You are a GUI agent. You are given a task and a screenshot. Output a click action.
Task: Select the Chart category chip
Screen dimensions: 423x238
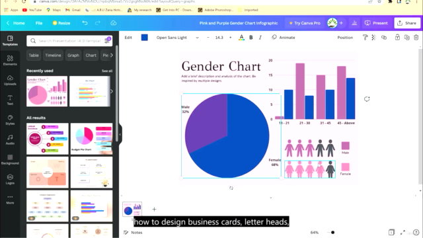(91, 56)
